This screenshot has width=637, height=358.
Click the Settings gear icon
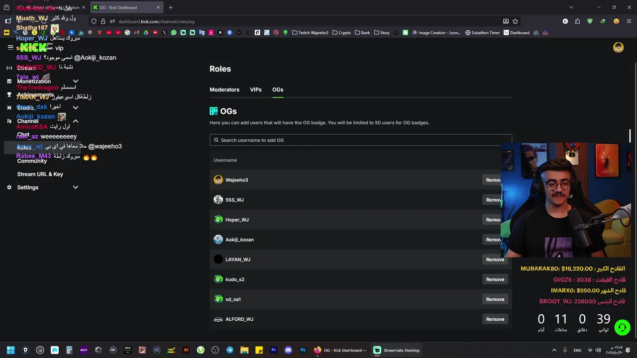9,187
